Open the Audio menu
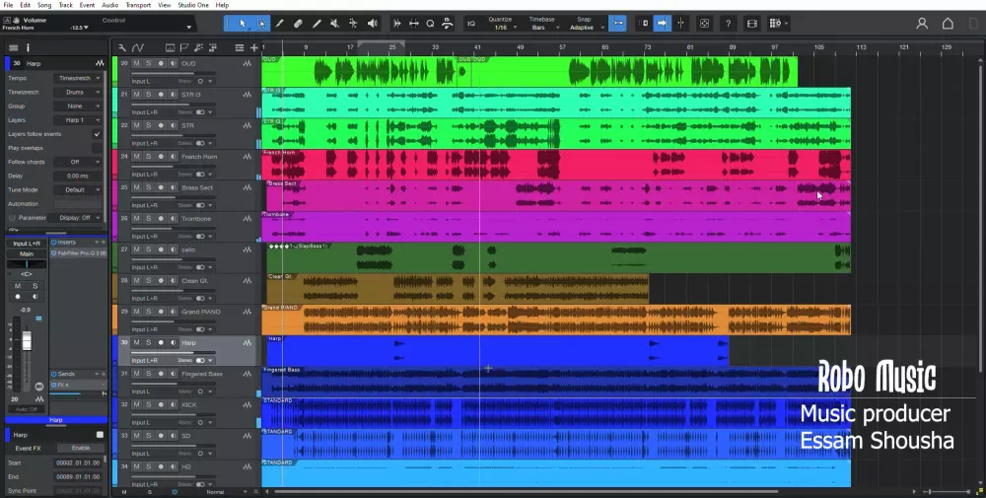986x498 pixels. [110, 4]
